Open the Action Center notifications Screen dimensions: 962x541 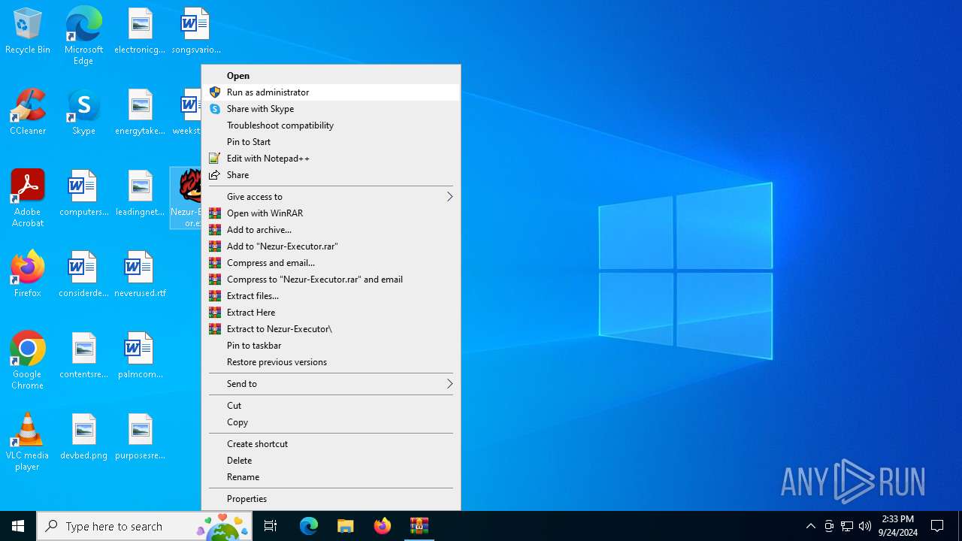point(937,526)
